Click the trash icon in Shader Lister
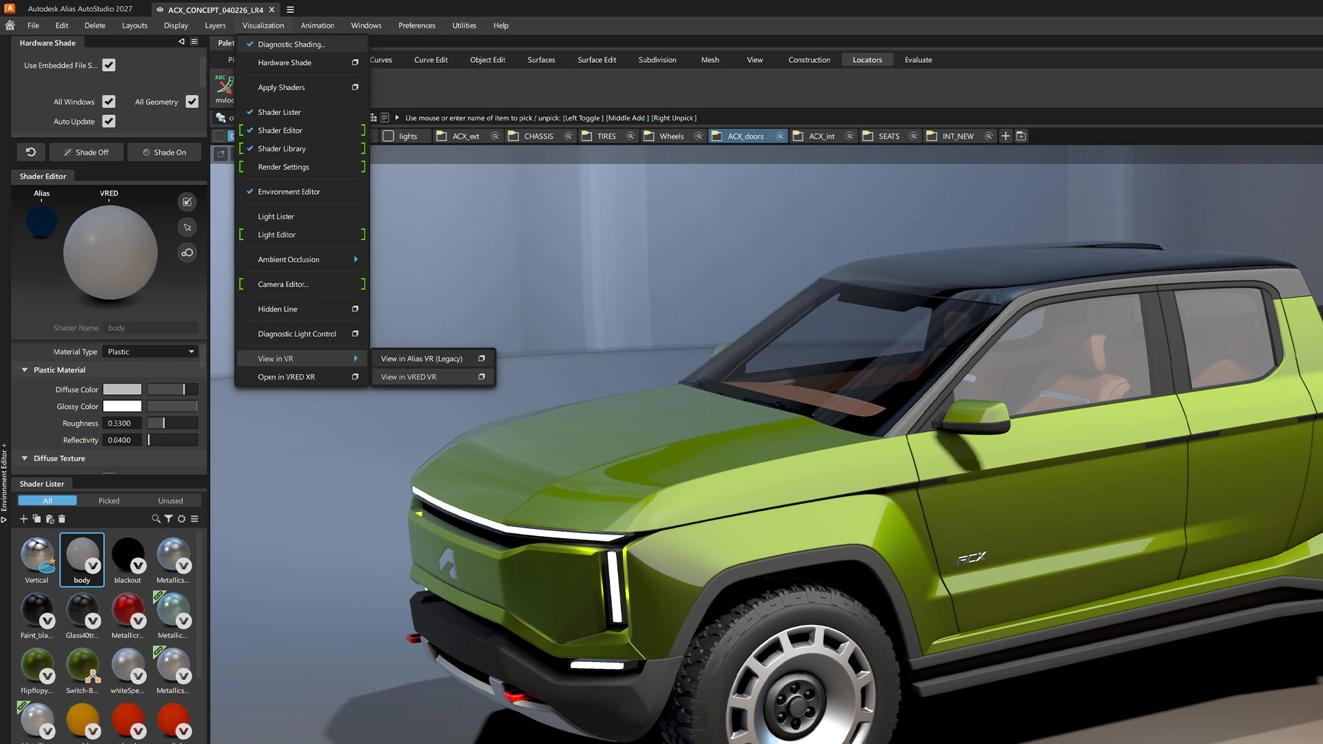Viewport: 1323px width, 744px height. (61, 519)
